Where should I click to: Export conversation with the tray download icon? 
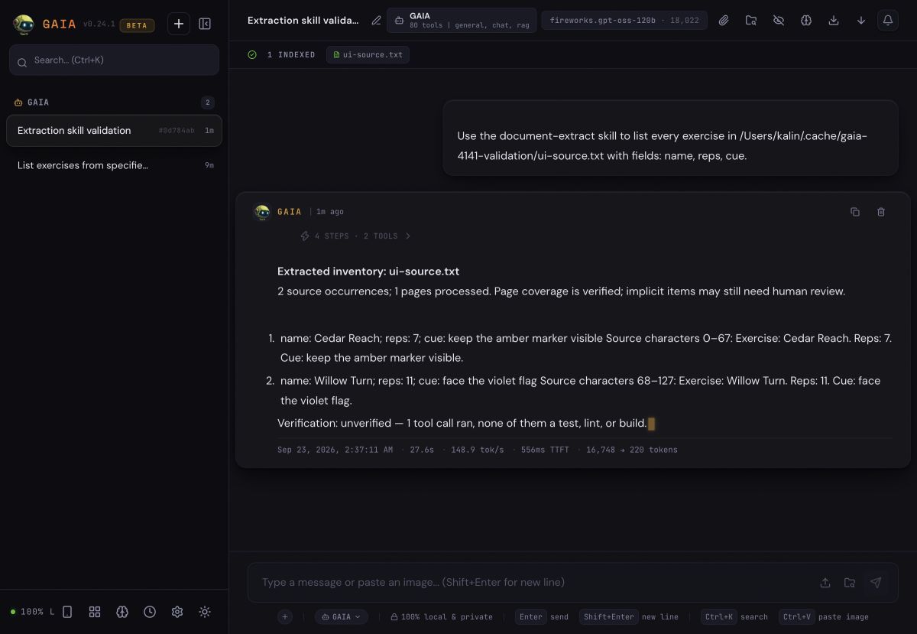click(x=834, y=21)
